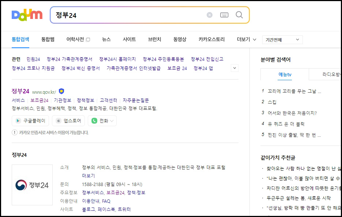Open related search 정부24시 홈페이지
The image size is (342, 217).
click(x=117, y=59)
